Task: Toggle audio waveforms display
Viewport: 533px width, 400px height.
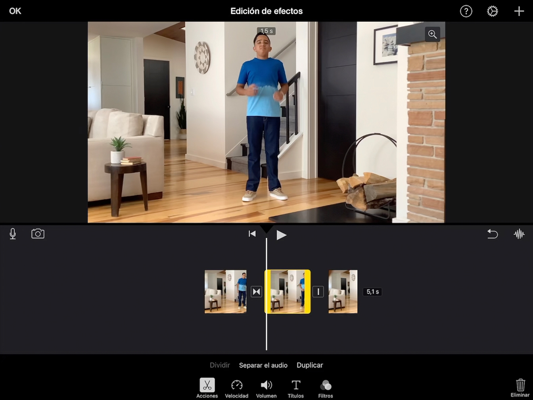Action: click(x=519, y=234)
